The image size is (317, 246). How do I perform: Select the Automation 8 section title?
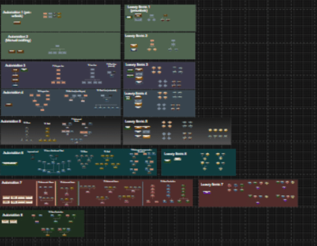click(13, 215)
